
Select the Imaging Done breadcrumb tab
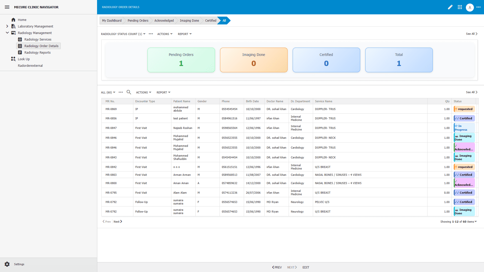click(189, 20)
